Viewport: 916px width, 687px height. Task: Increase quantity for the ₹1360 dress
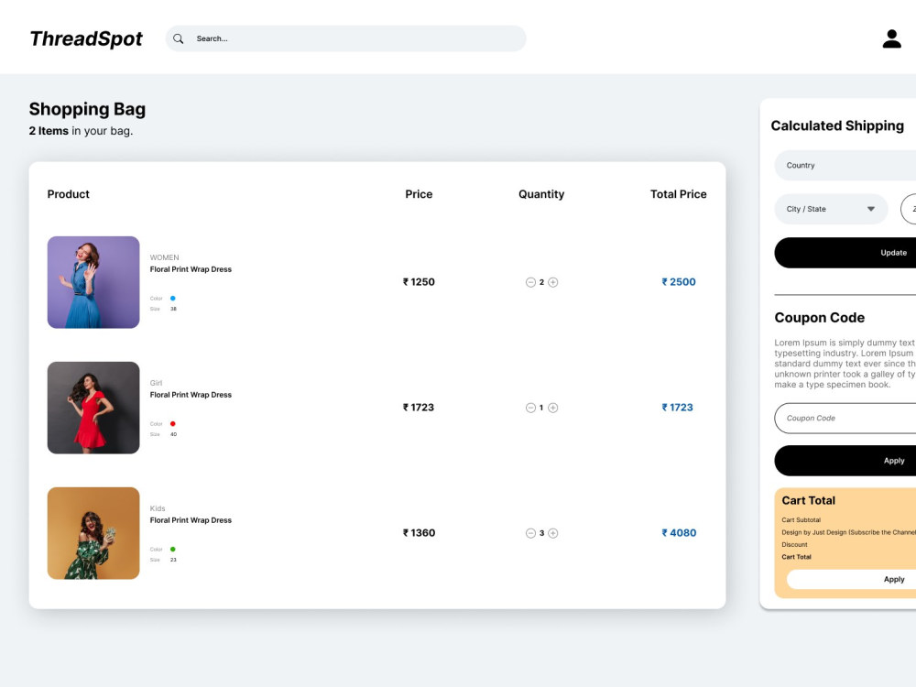click(x=552, y=533)
